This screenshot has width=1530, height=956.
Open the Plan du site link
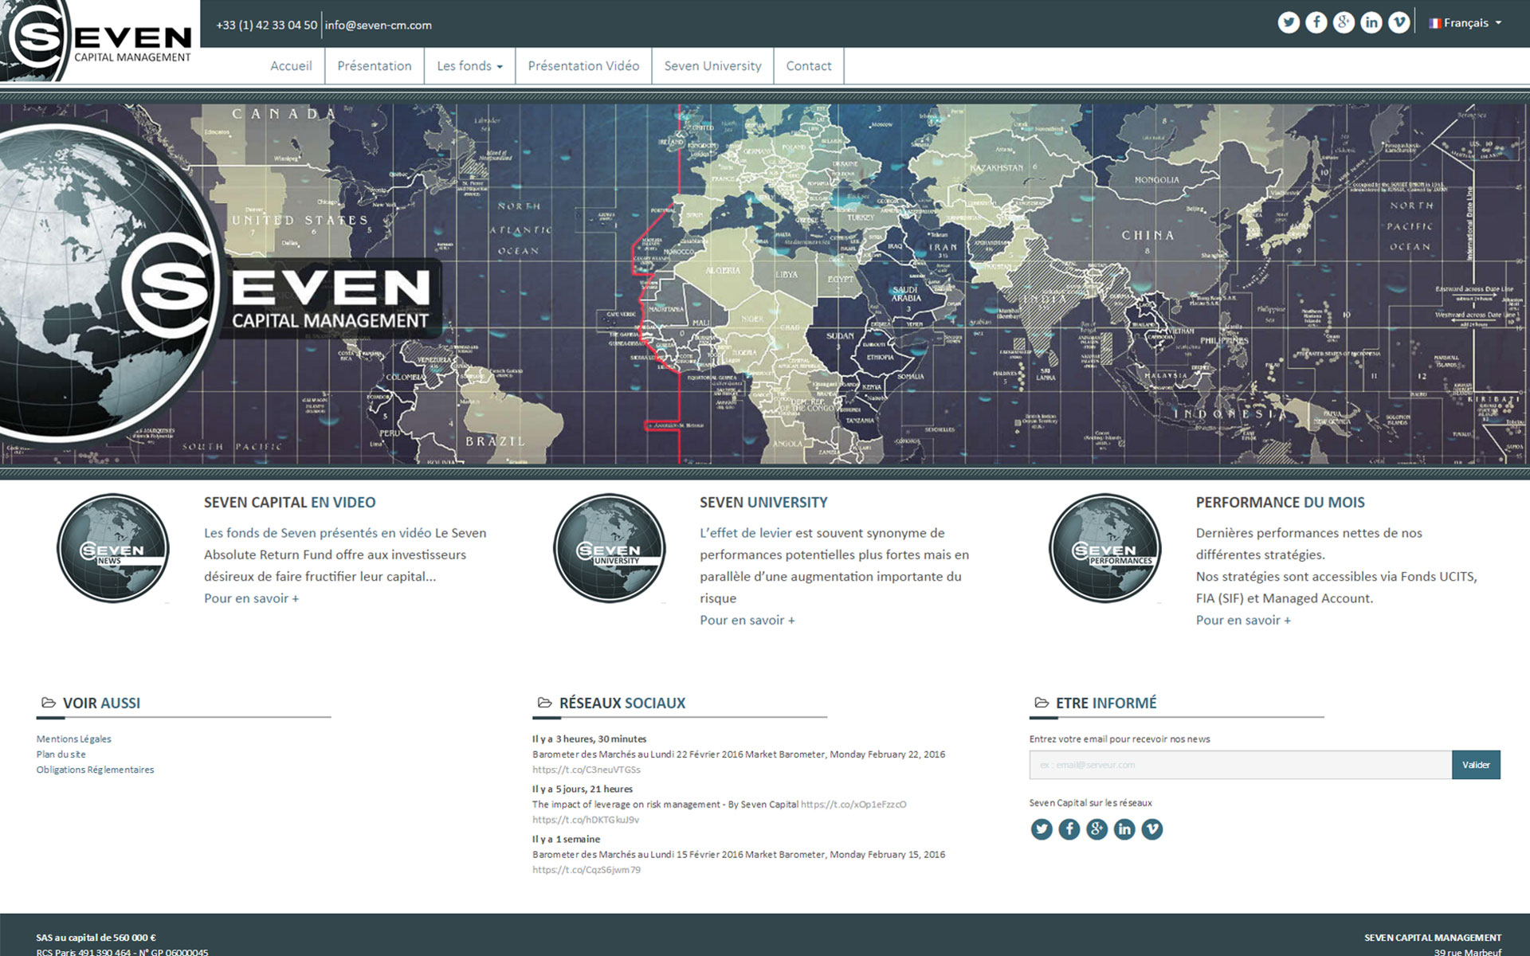click(x=61, y=754)
